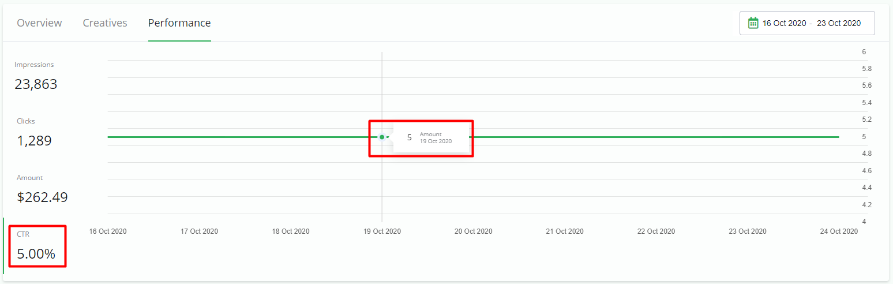Click the green calendar icon in date picker
The image size is (893, 284).
pyautogui.click(x=753, y=23)
